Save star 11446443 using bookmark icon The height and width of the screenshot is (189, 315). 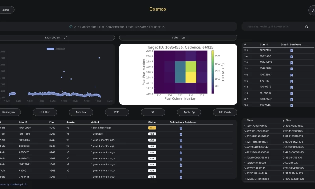(291, 93)
